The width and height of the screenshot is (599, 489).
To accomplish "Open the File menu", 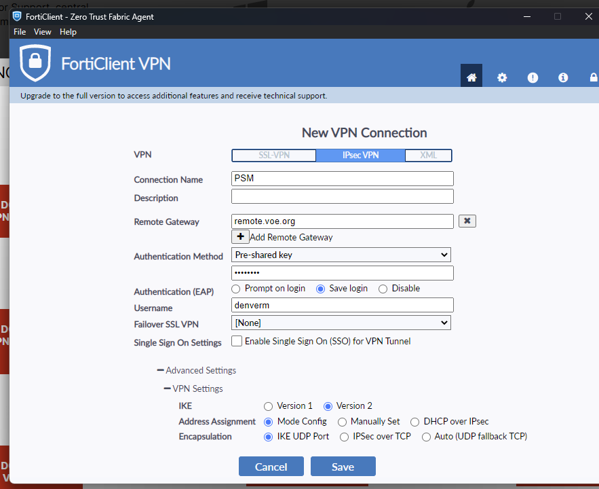I will click(20, 32).
